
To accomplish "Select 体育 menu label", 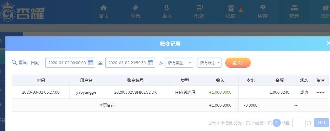I will (x=262, y=16).
